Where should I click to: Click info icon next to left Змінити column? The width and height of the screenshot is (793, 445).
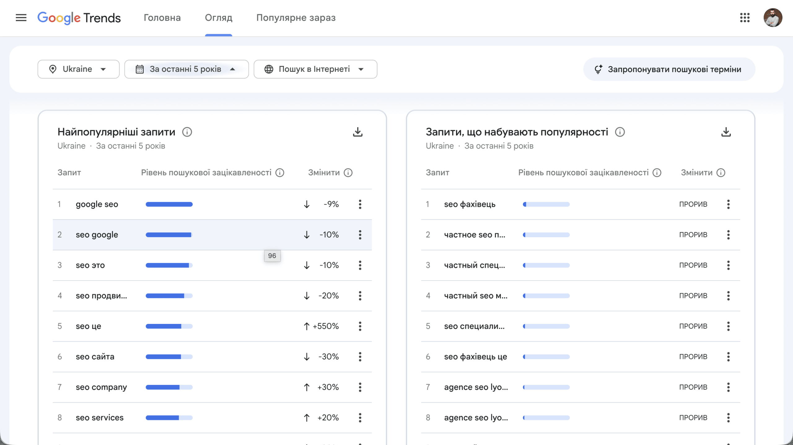point(348,173)
